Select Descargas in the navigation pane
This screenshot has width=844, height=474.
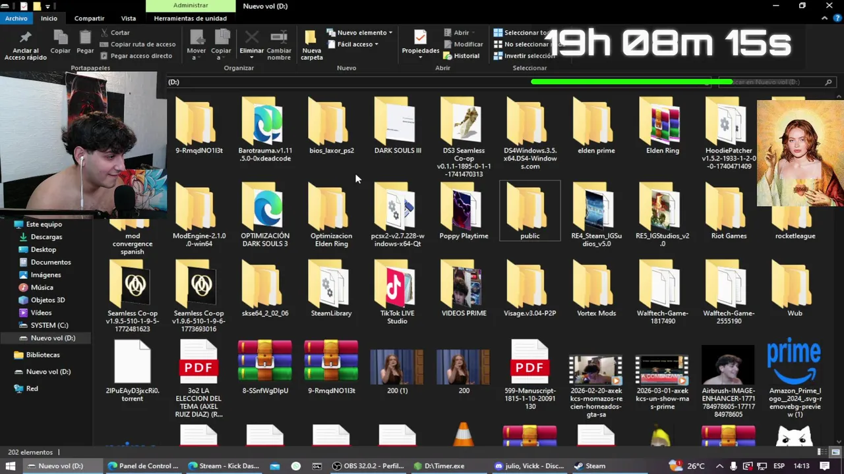46,237
